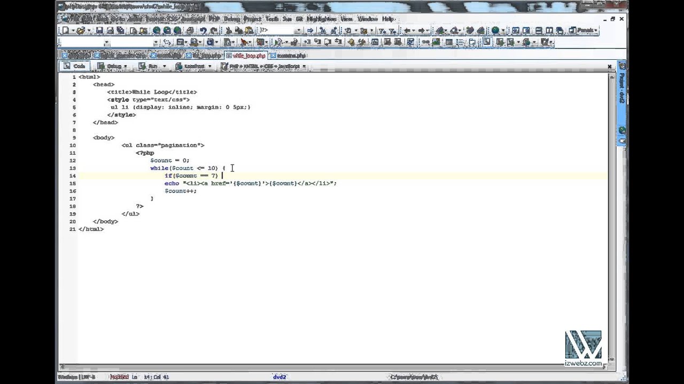Click the Cut scissors icon
Viewport: 684px width, 384px height.
click(x=228, y=30)
